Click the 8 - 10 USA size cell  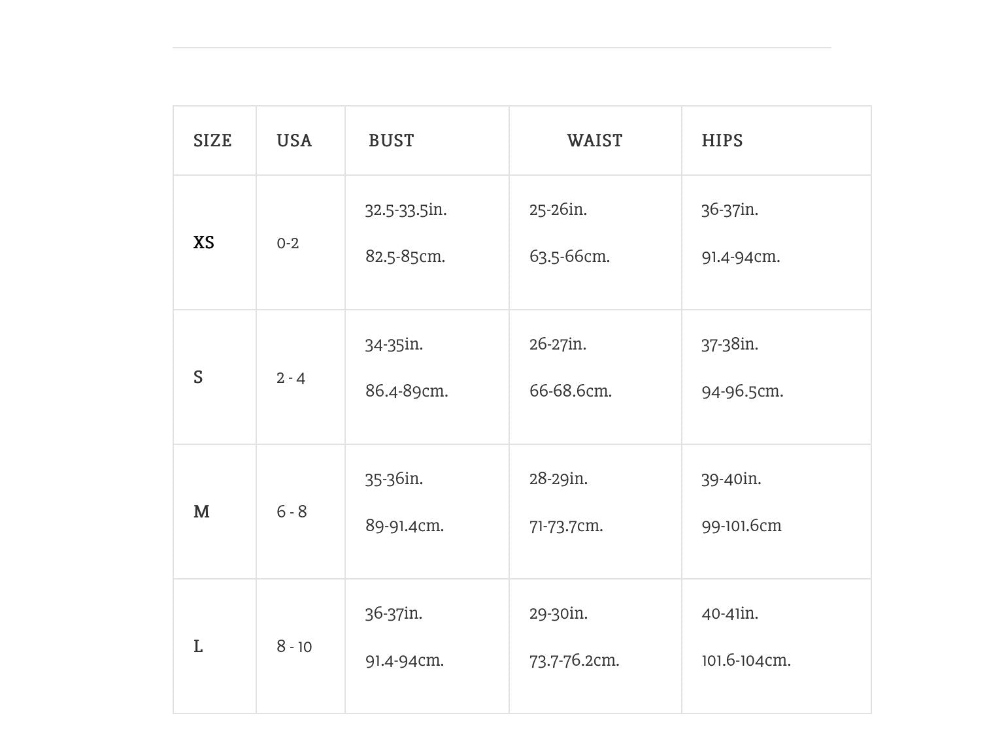[294, 646]
